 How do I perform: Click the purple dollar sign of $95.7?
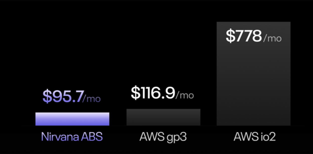pos(47,97)
